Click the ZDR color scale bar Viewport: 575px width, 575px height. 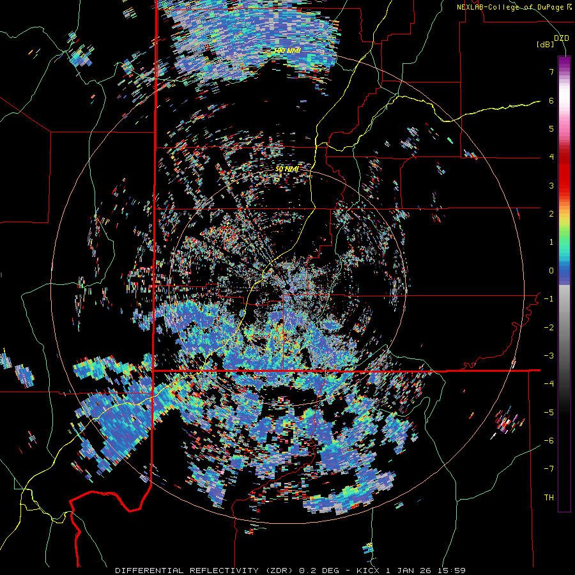[x=564, y=284]
